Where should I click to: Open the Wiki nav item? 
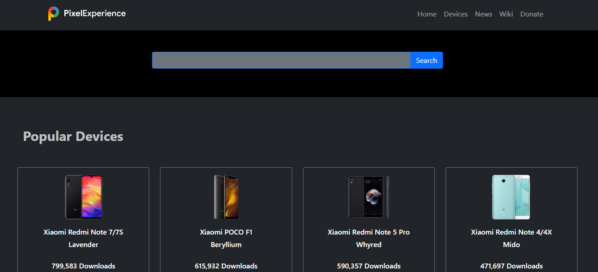(x=506, y=14)
